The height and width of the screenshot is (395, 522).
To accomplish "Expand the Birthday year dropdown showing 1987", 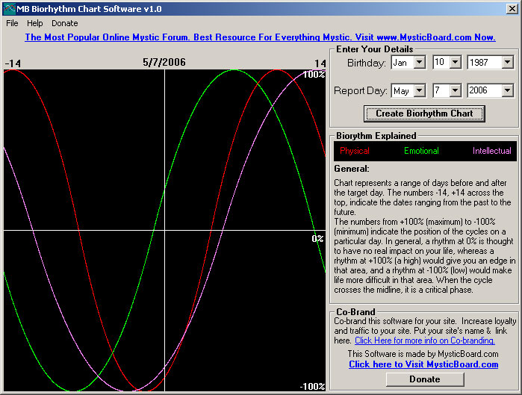I will pyautogui.click(x=507, y=62).
